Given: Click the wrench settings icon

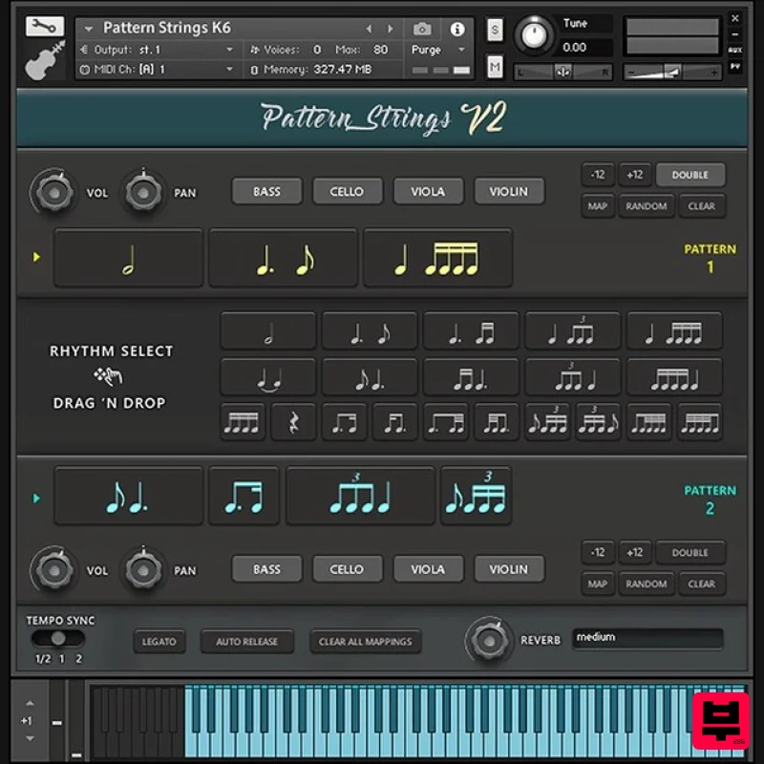Looking at the screenshot, I should [x=44, y=27].
